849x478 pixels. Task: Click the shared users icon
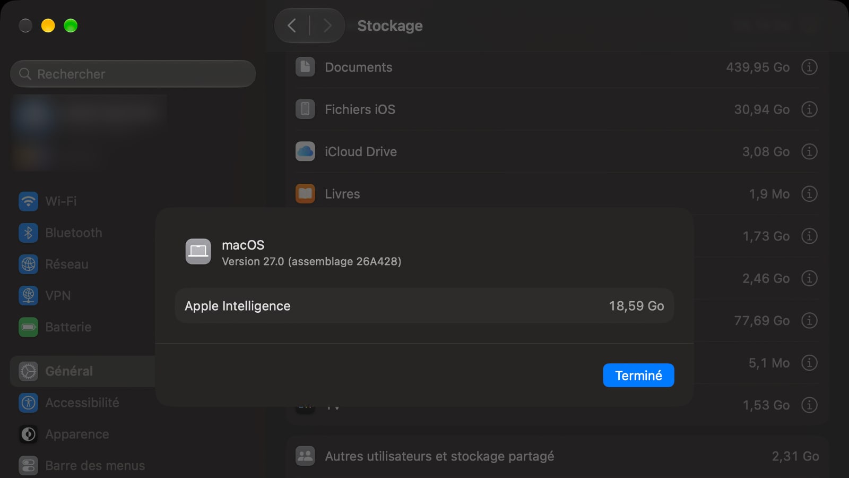tap(305, 456)
